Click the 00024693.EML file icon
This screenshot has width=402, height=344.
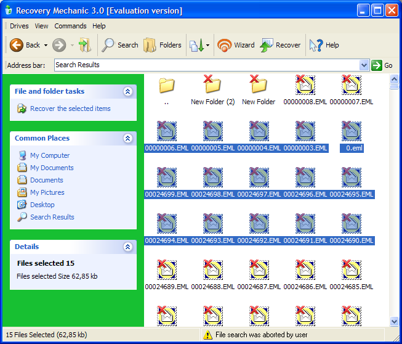point(213,223)
